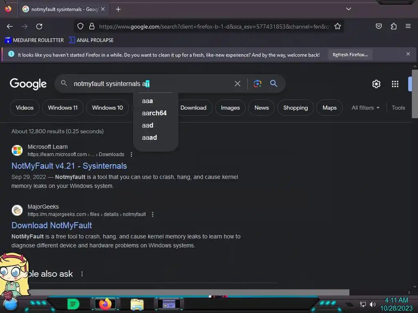Select the 'aad' autocomplete suggestion

tap(156, 126)
